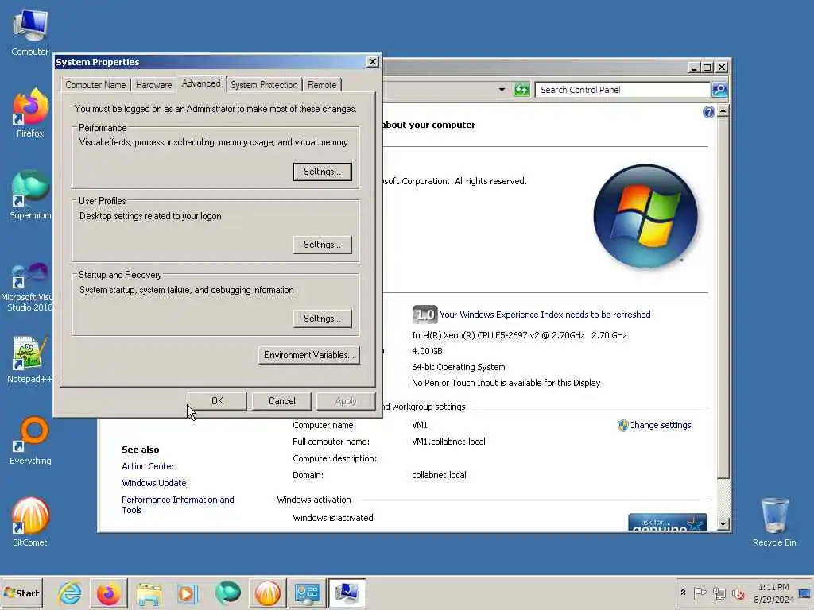This screenshot has height=610, width=814.
Task: Click the System Properties taskbar item
Action: click(347, 593)
